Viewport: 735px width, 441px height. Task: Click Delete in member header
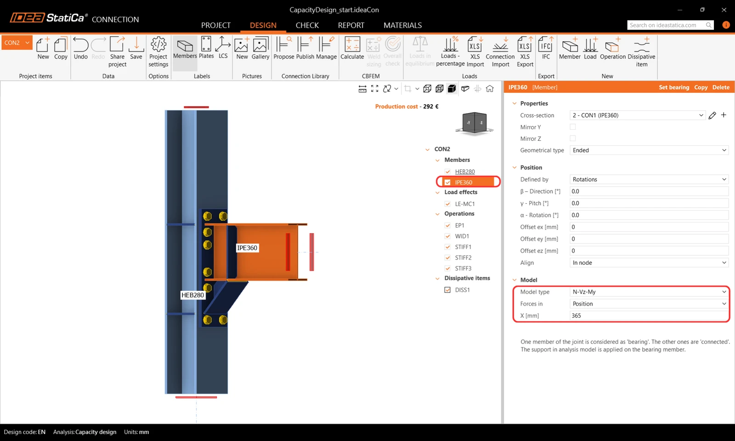(721, 87)
